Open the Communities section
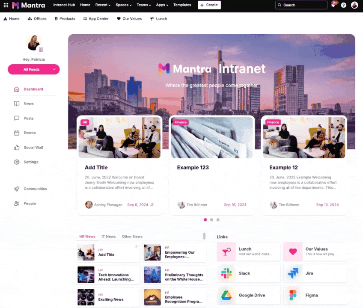Image resolution: width=363 pixels, height=308 pixels. (x=36, y=189)
